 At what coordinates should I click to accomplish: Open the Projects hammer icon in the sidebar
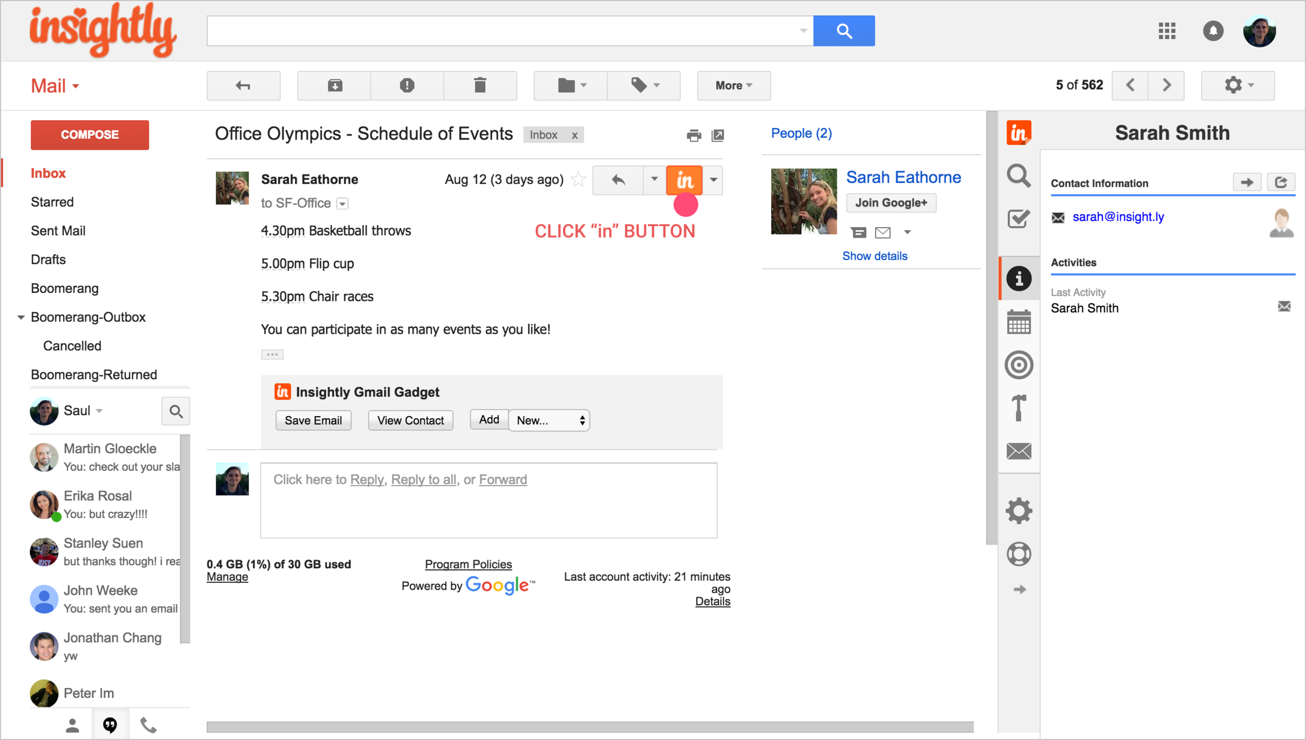(x=1018, y=408)
